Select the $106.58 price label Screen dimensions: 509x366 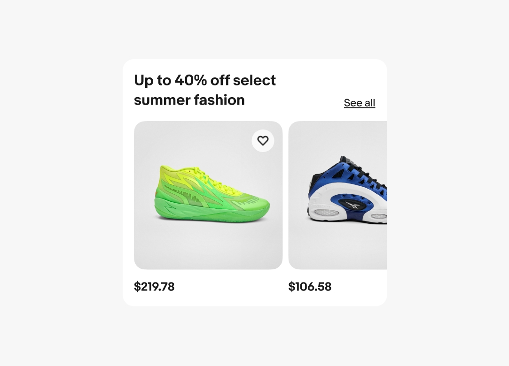[310, 287]
